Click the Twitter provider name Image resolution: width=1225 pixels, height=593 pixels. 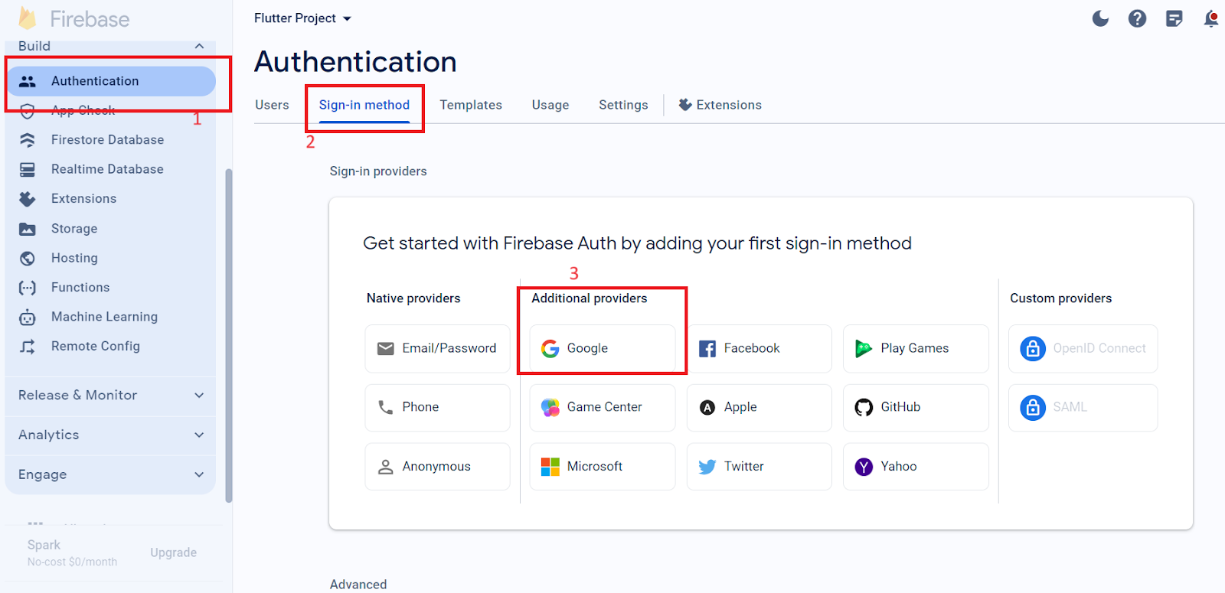point(744,467)
